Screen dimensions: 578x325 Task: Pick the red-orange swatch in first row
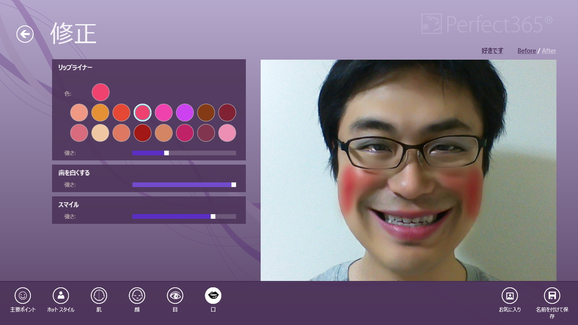pyautogui.click(x=121, y=112)
